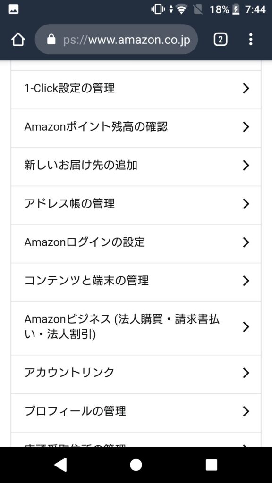This screenshot has width=272, height=483.
Task: Tap the Android back navigation button
Action: tap(60, 465)
